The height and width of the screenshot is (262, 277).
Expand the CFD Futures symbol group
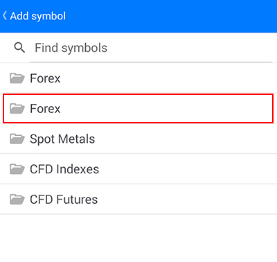138,199
